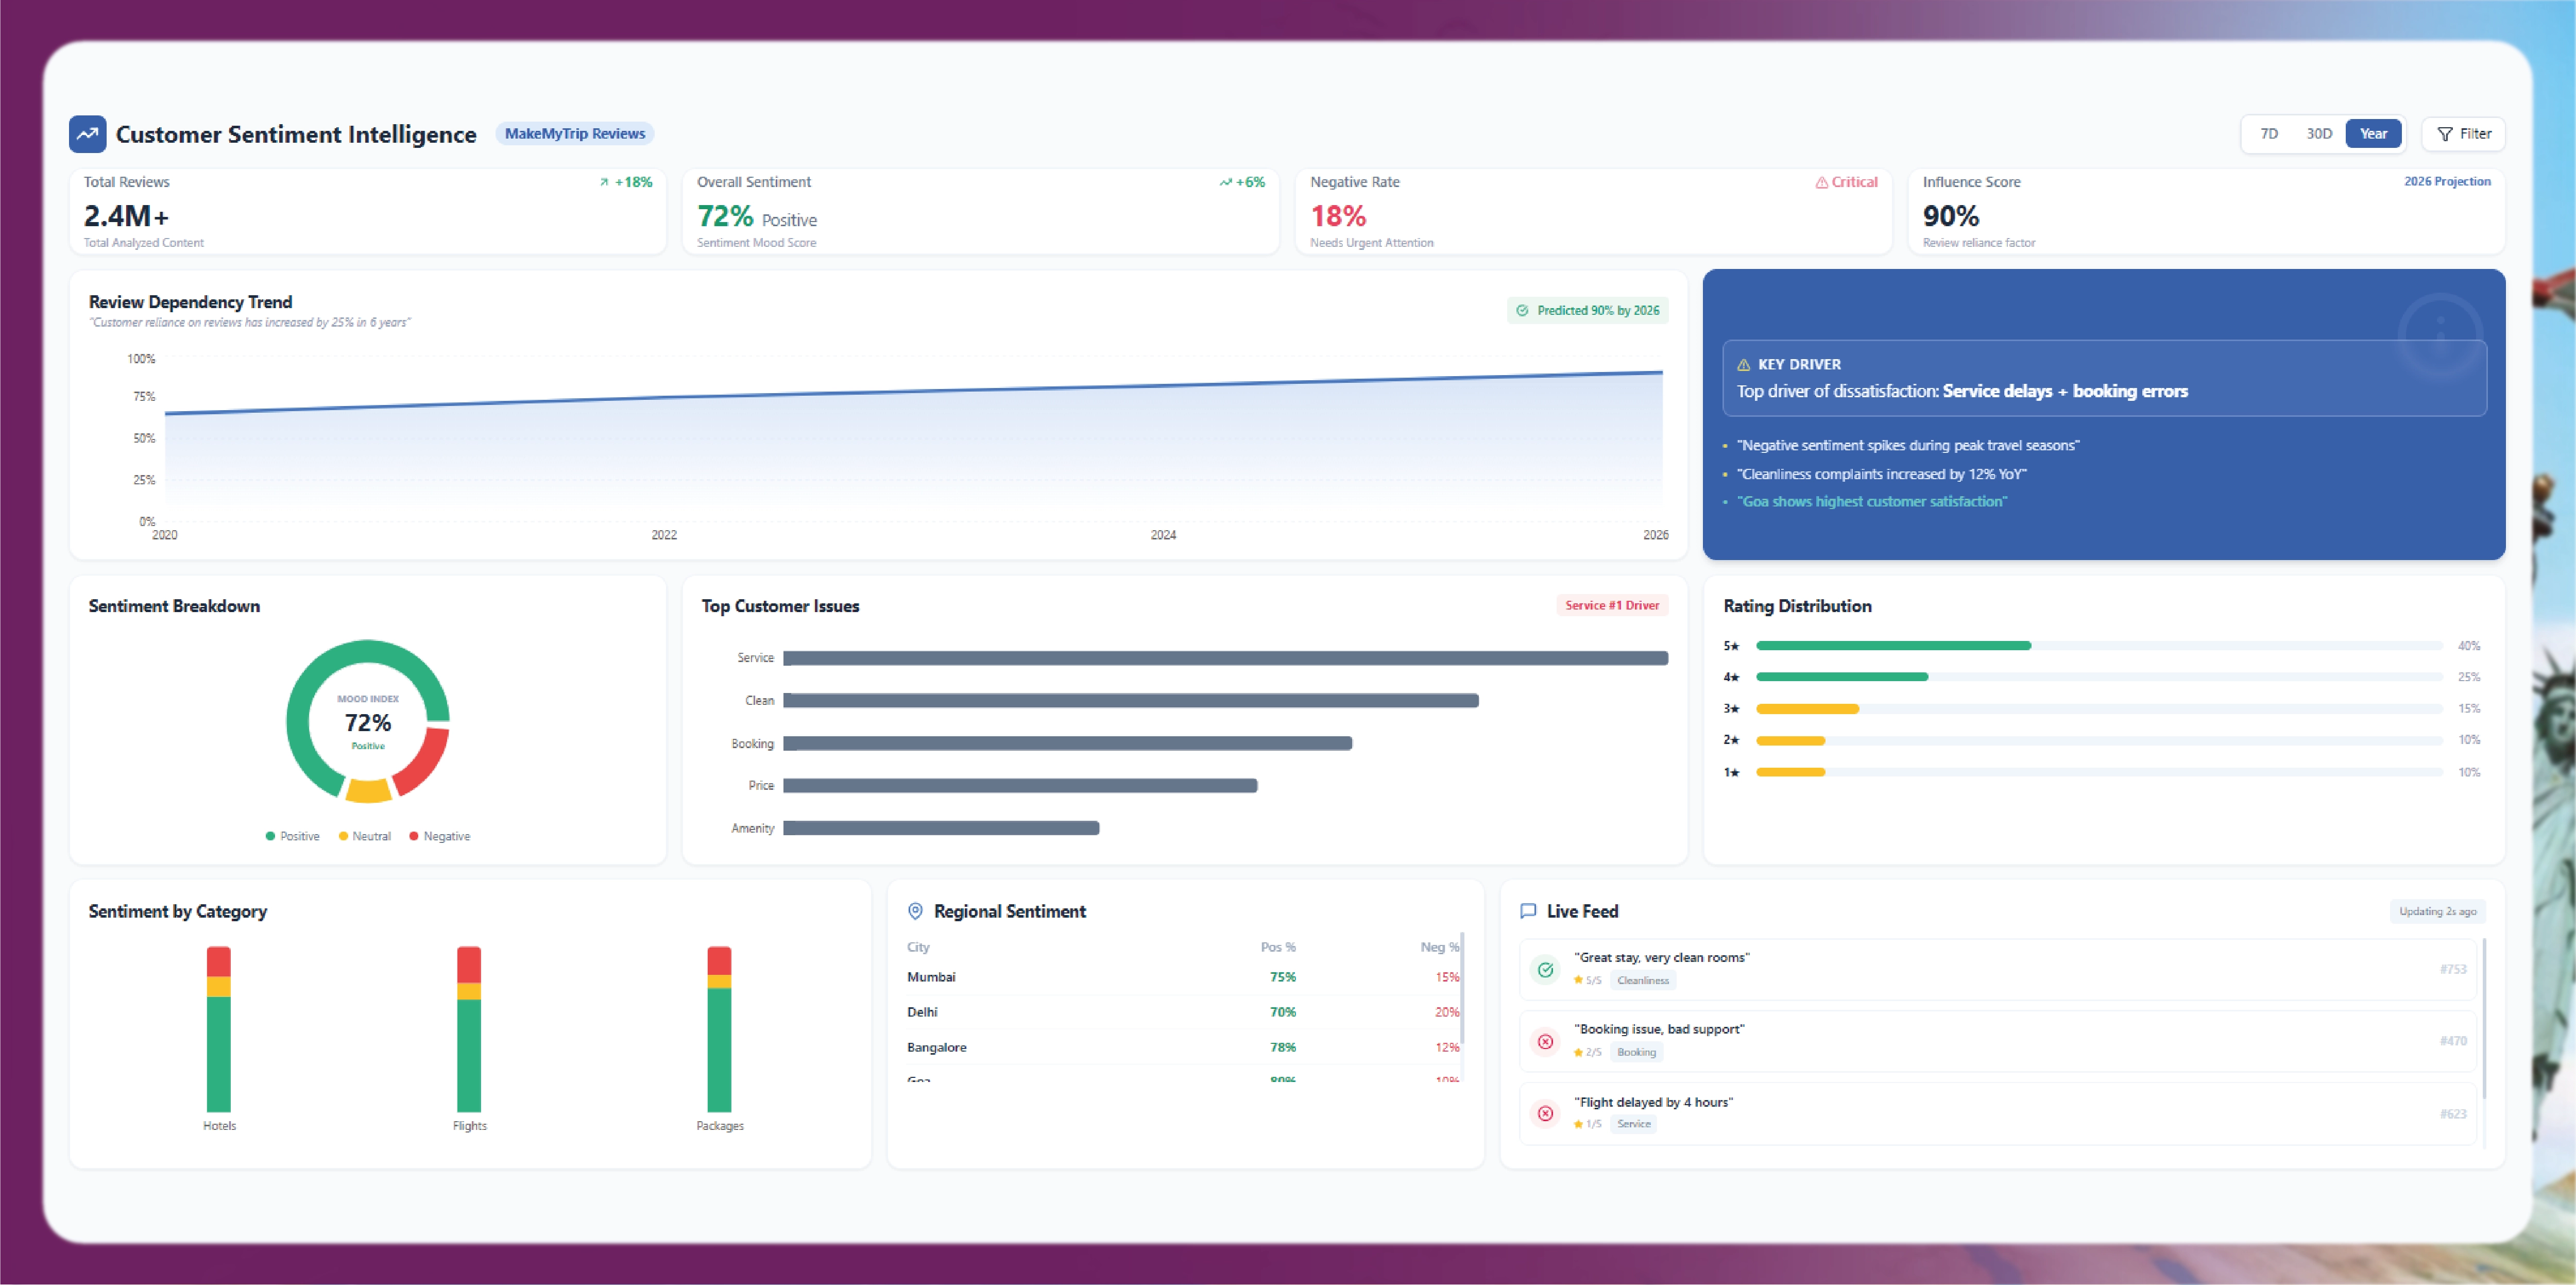Click the funnel icon inside the Filter button
The width and height of the screenshot is (2576, 1285).
(x=2445, y=133)
